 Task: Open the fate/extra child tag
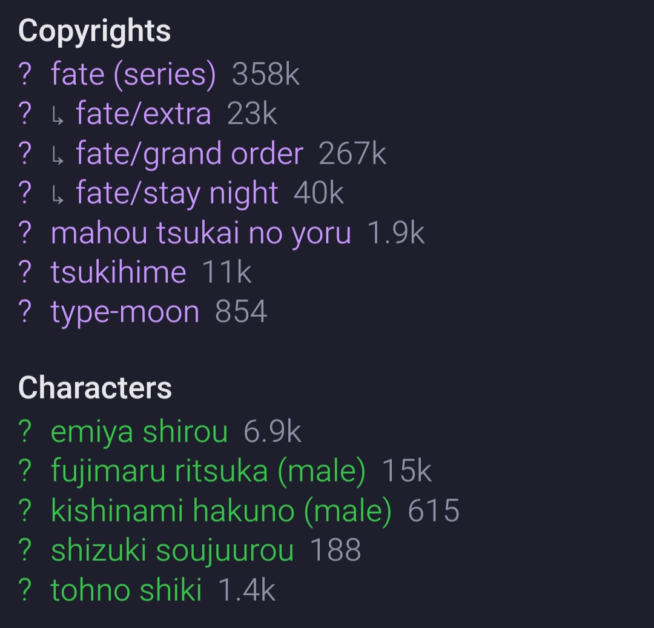[x=143, y=114]
